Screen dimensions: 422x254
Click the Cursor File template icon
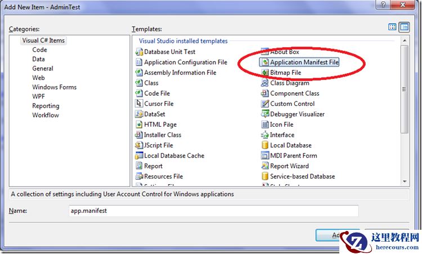[139, 104]
